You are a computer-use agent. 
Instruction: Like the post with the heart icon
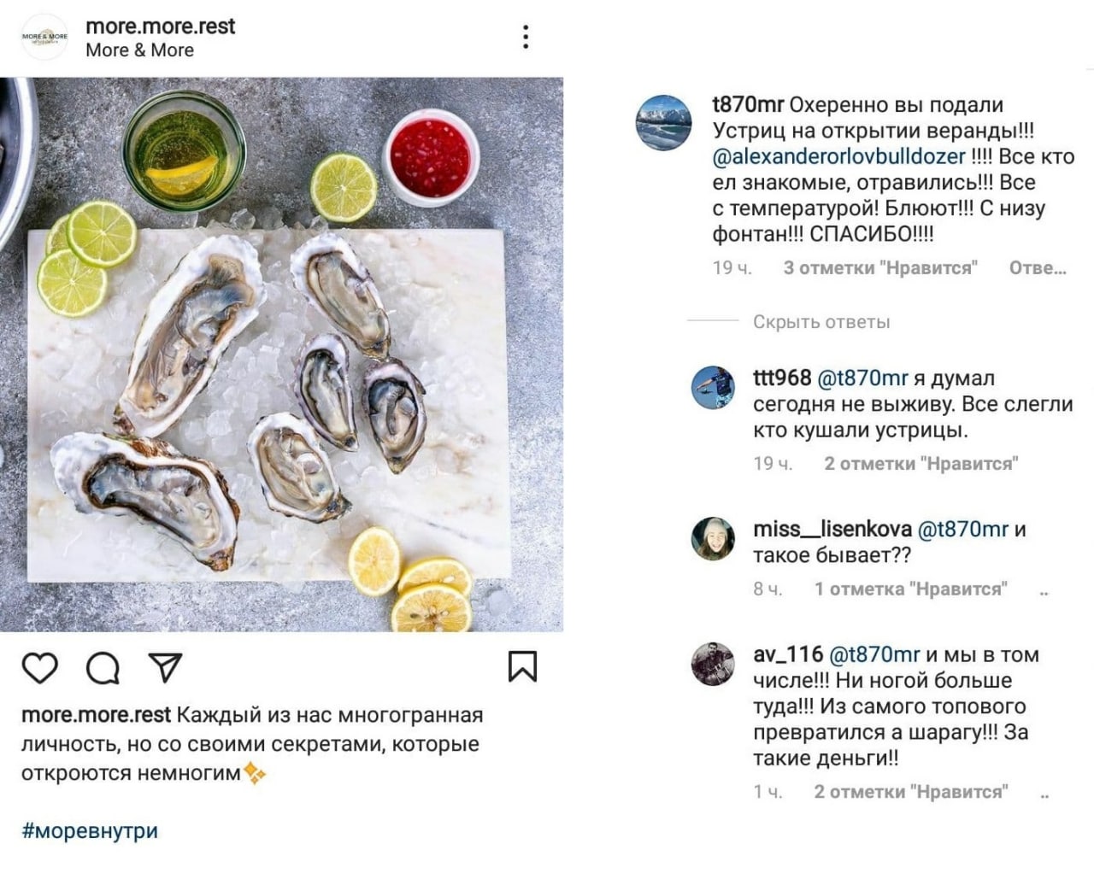[x=39, y=668]
